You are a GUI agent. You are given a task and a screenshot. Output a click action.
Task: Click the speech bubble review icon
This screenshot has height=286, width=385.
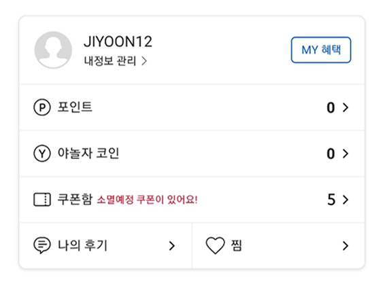(42, 245)
